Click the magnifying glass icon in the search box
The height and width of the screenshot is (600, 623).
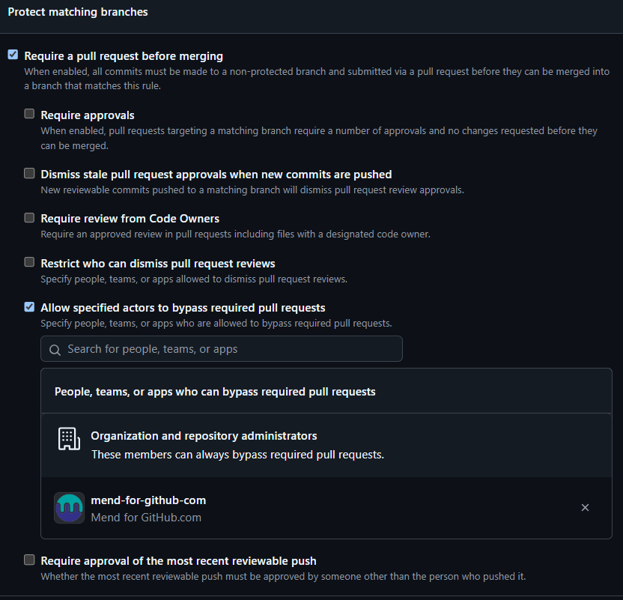[x=55, y=349]
